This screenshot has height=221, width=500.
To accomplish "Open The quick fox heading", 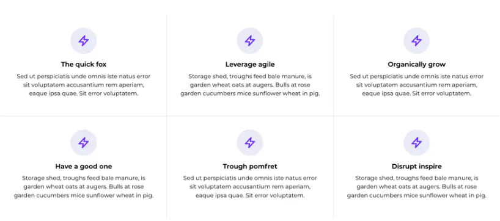I will [84, 64].
